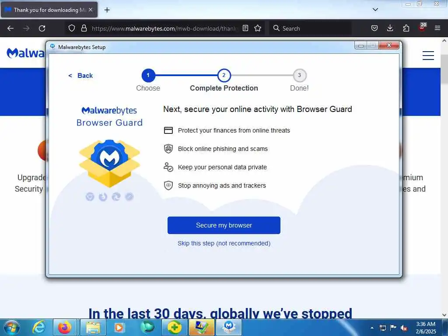Select step 1 Choose circle
The height and width of the screenshot is (336, 448).
coord(148,75)
